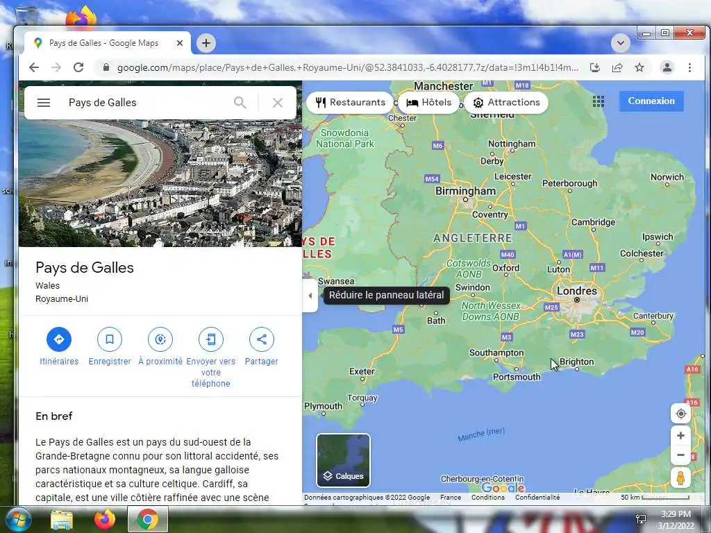The width and height of the screenshot is (711, 533).
Task: Open the Google Maps hamburger menu
Action: [44, 103]
